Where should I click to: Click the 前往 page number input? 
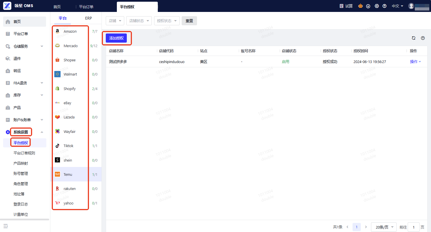coord(414,227)
